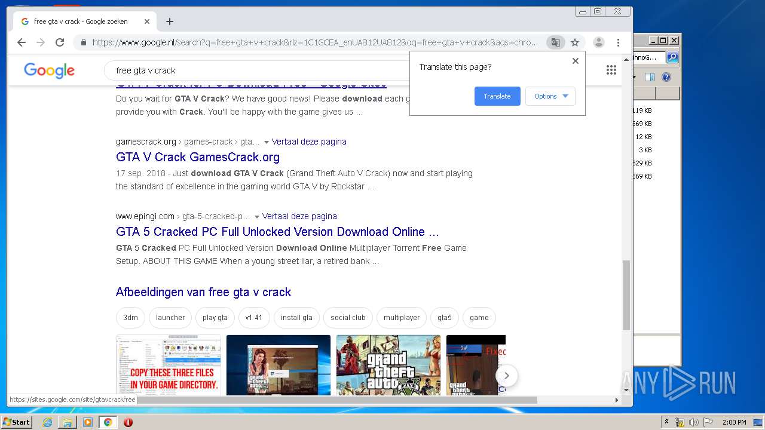Click the Explorer window search box
Screen dimensions: 765x430
coord(649,57)
